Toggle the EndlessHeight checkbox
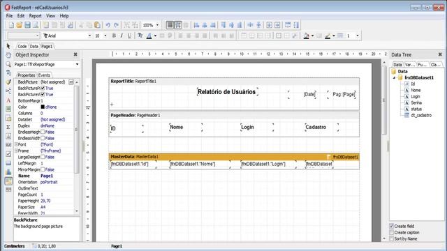The image size is (447, 251). pyautogui.click(x=43, y=132)
